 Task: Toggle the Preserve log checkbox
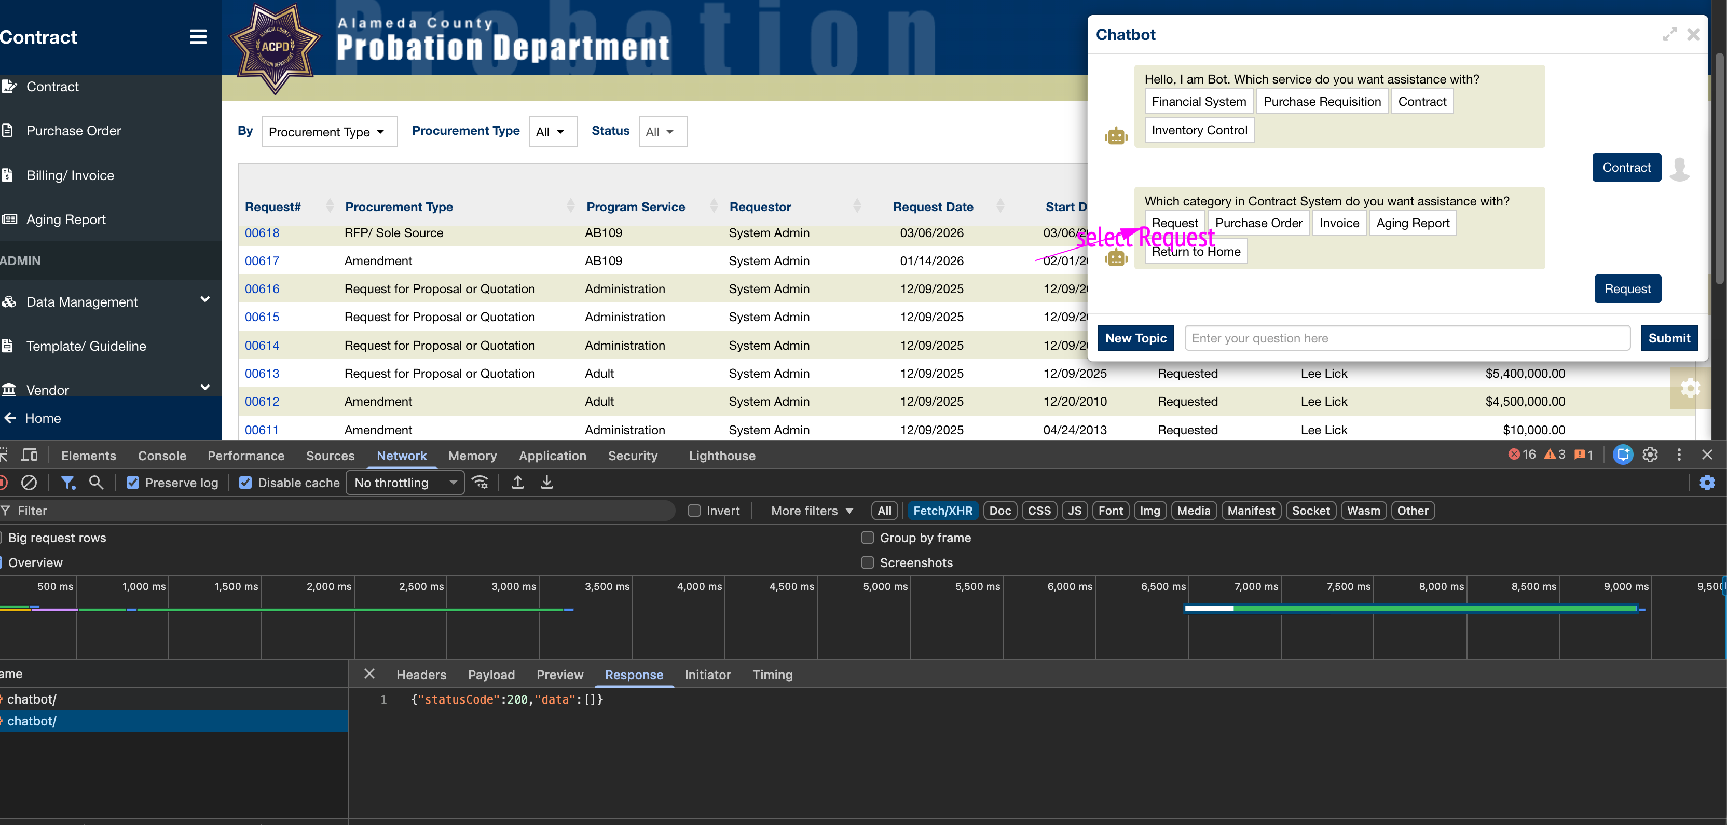pos(133,483)
